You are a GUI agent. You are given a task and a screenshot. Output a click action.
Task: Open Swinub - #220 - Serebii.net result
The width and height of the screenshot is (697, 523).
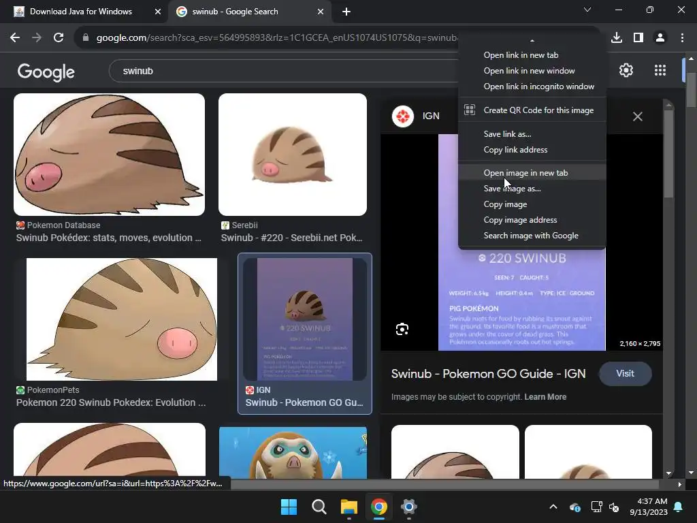tap(291, 238)
